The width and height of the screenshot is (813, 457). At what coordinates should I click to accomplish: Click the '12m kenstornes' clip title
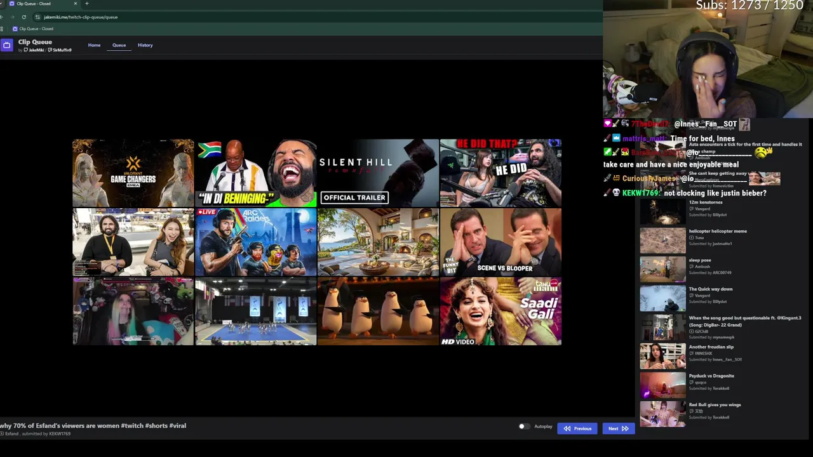(706, 202)
